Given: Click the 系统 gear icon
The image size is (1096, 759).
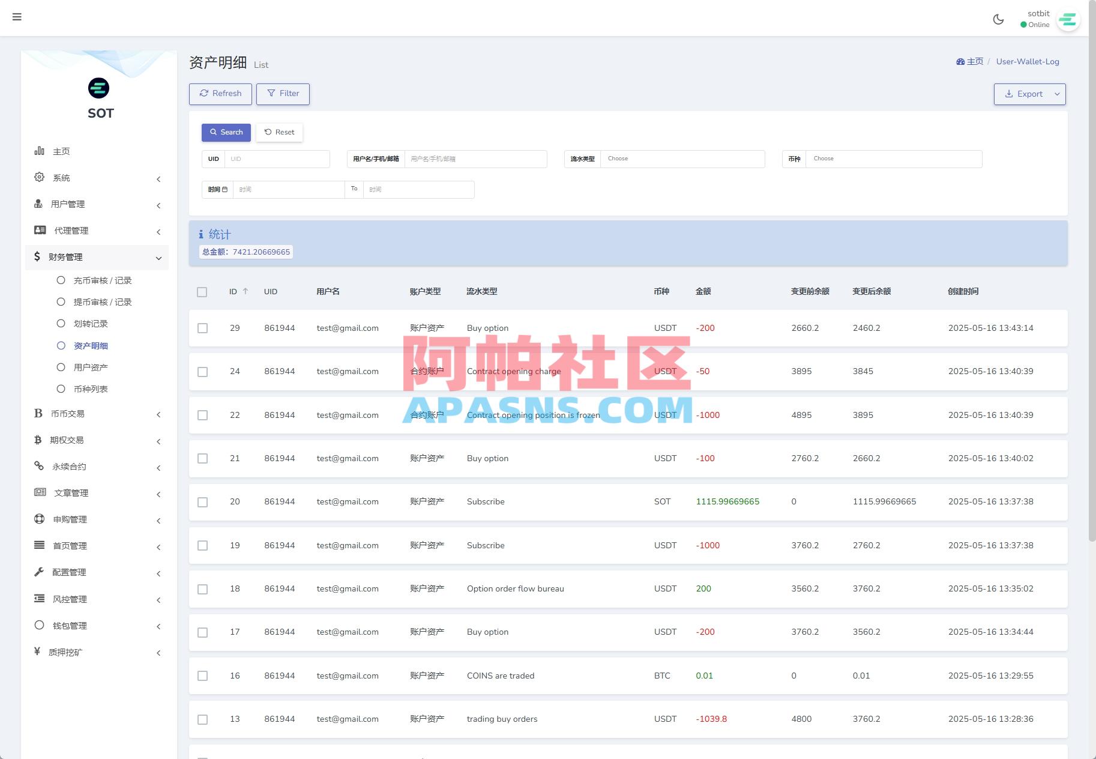Looking at the screenshot, I should click(39, 177).
